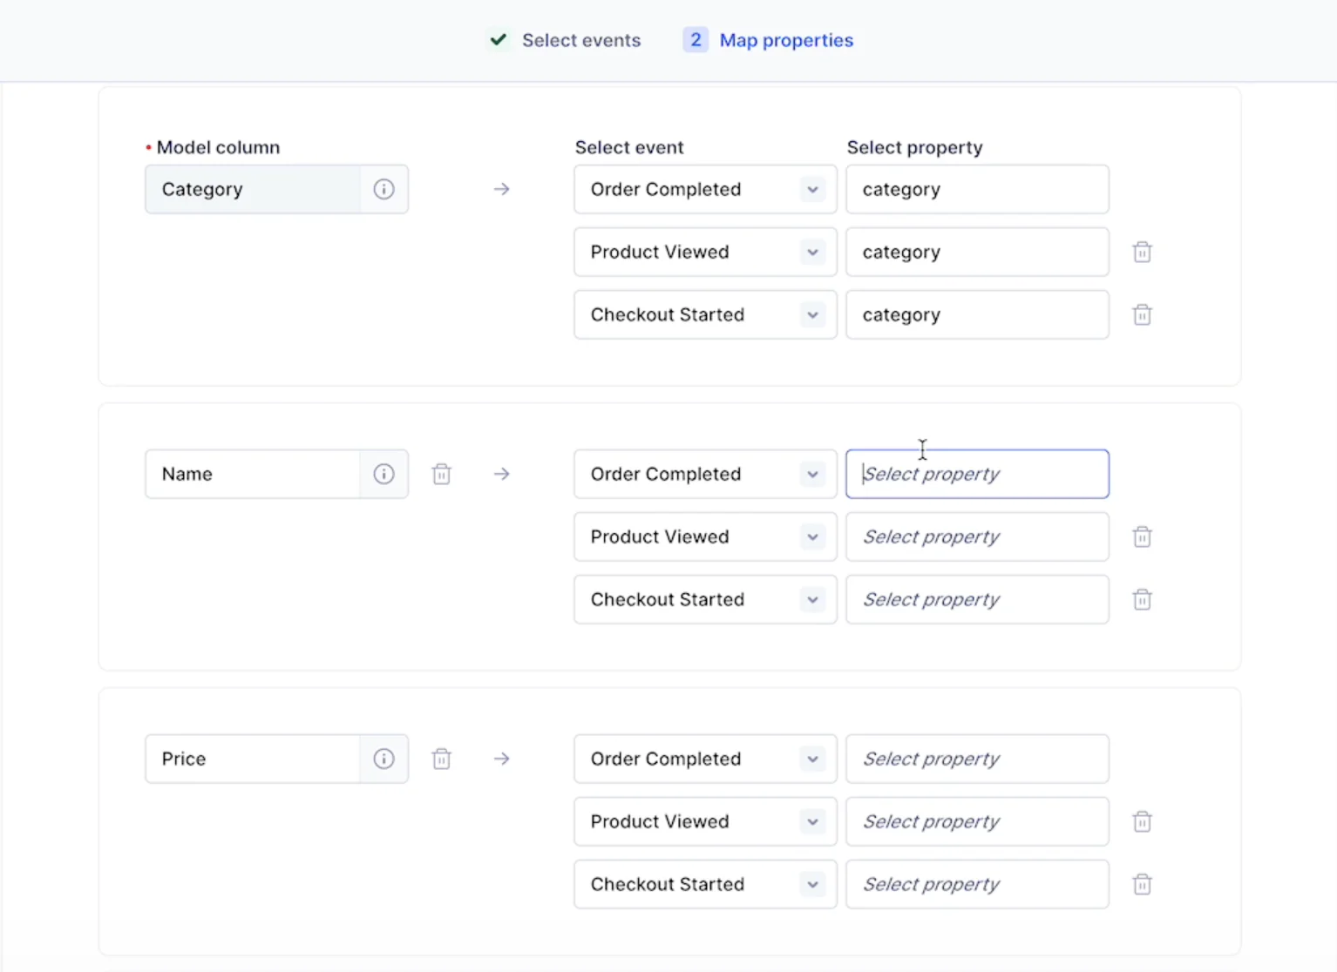Open the Checkout Started dropdown in the Category section
1337x972 pixels.
[811, 314]
